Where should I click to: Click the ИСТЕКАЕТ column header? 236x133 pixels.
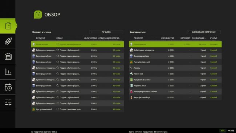[185, 38]
